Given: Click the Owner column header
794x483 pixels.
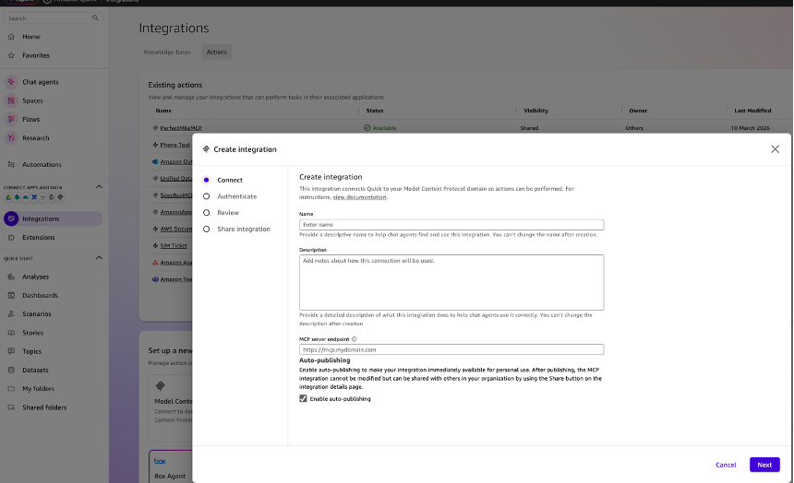Looking at the screenshot, I should (x=638, y=111).
